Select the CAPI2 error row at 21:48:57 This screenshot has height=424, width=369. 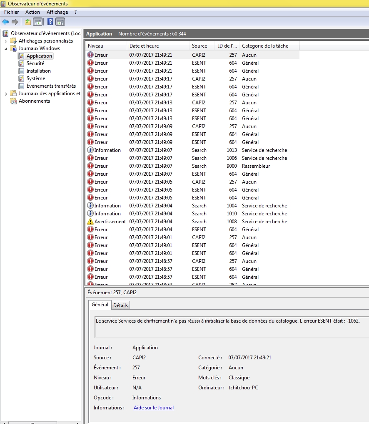pos(192,261)
